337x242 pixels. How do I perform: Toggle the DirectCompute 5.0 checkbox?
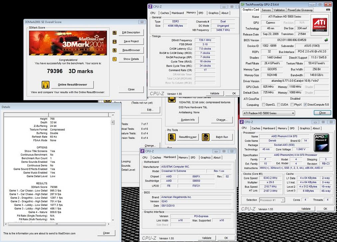coord(305,105)
